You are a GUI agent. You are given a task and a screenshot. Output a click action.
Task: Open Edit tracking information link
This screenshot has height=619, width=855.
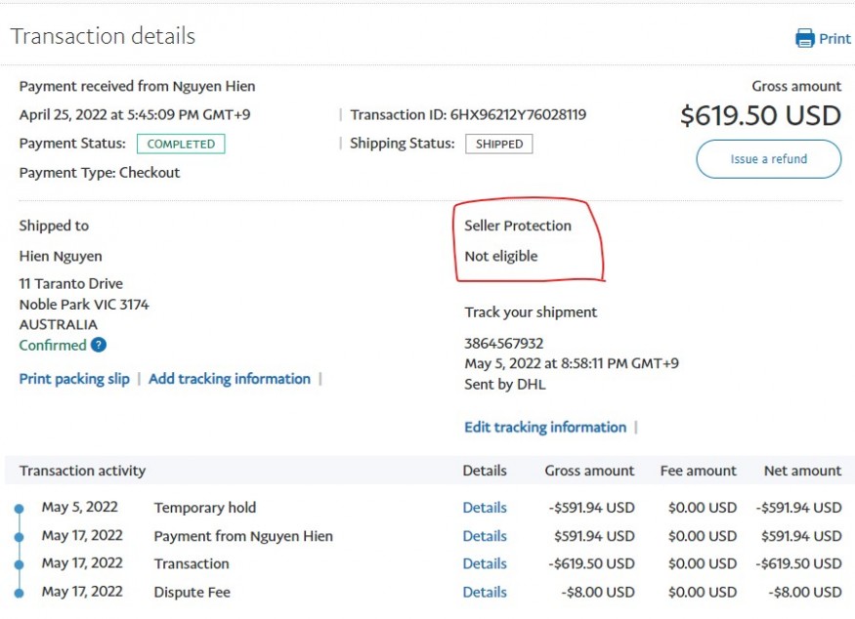[x=545, y=428]
